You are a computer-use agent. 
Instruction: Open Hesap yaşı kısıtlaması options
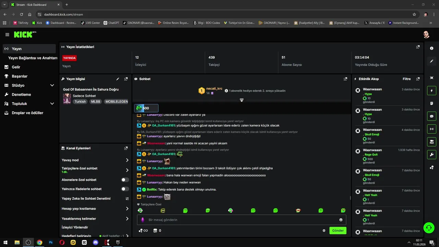point(95,209)
